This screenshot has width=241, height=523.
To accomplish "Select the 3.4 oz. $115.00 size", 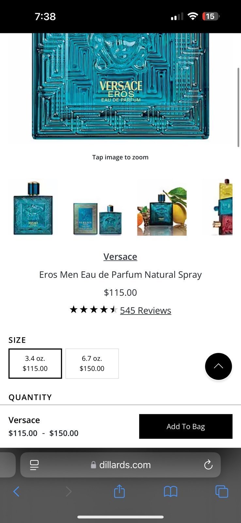I will (35, 363).
